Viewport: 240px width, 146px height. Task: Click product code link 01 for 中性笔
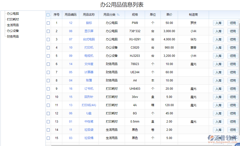pyautogui.click(x=71, y=122)
